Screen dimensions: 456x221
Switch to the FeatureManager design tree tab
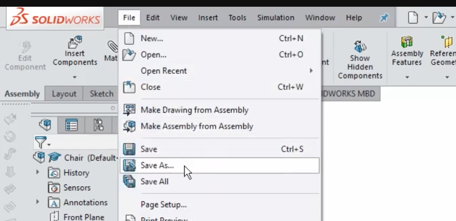click(45, 125)
